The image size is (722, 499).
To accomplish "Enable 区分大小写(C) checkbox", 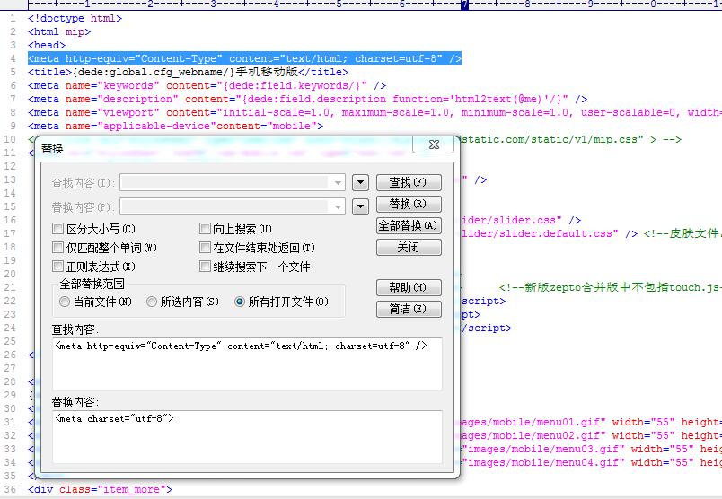I will click(x=58, y=229).
